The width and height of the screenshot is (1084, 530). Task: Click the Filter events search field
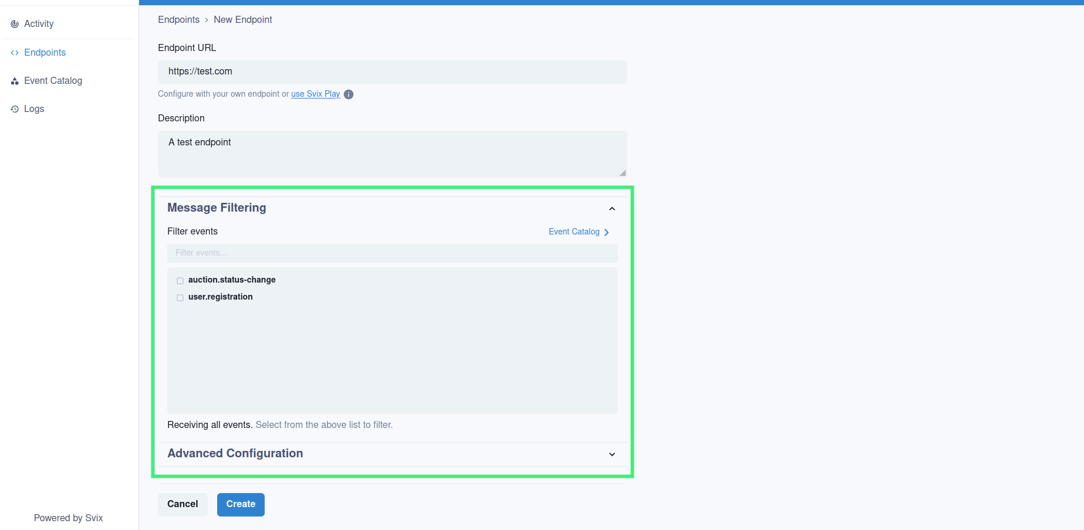(x=392, y=253)
